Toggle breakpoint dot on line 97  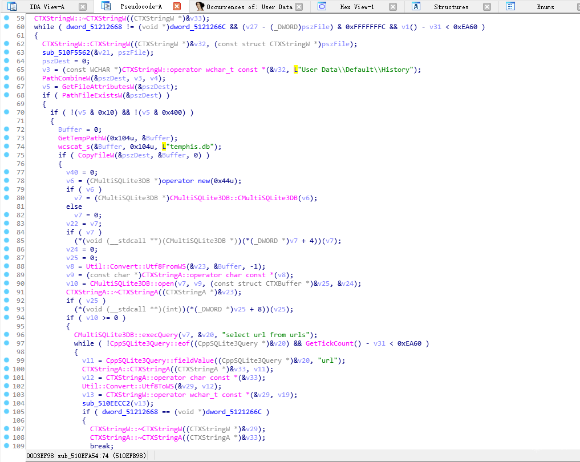tap(6, 343)
